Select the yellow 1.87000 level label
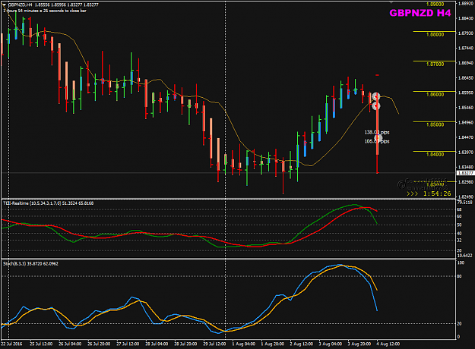The image size is (475, 349). (x=435, y=64)
